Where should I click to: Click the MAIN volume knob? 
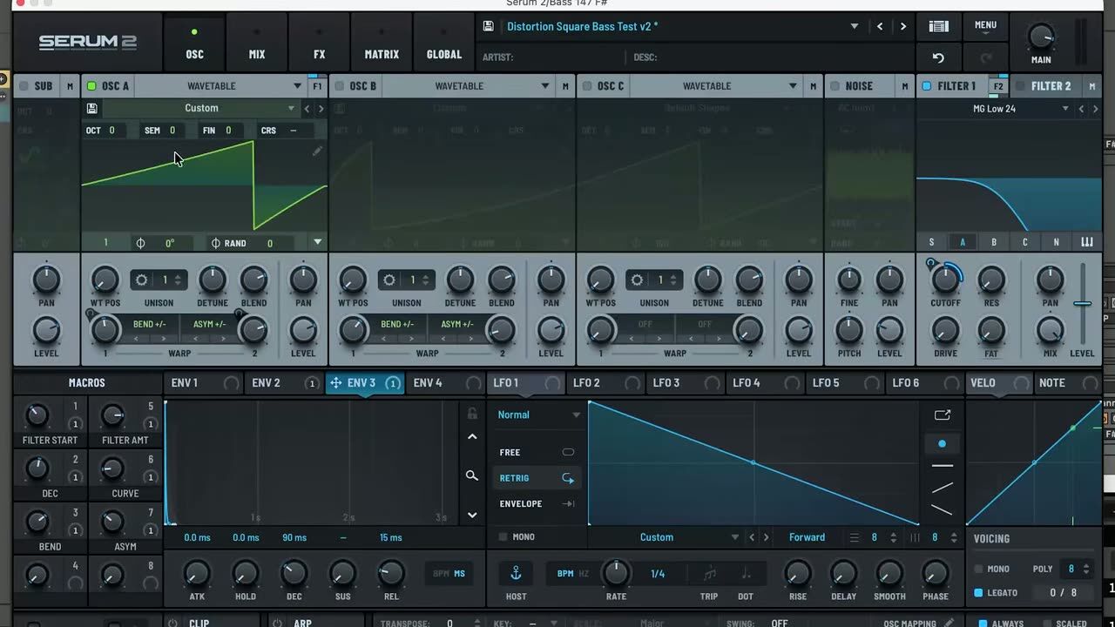point(1041,37)
